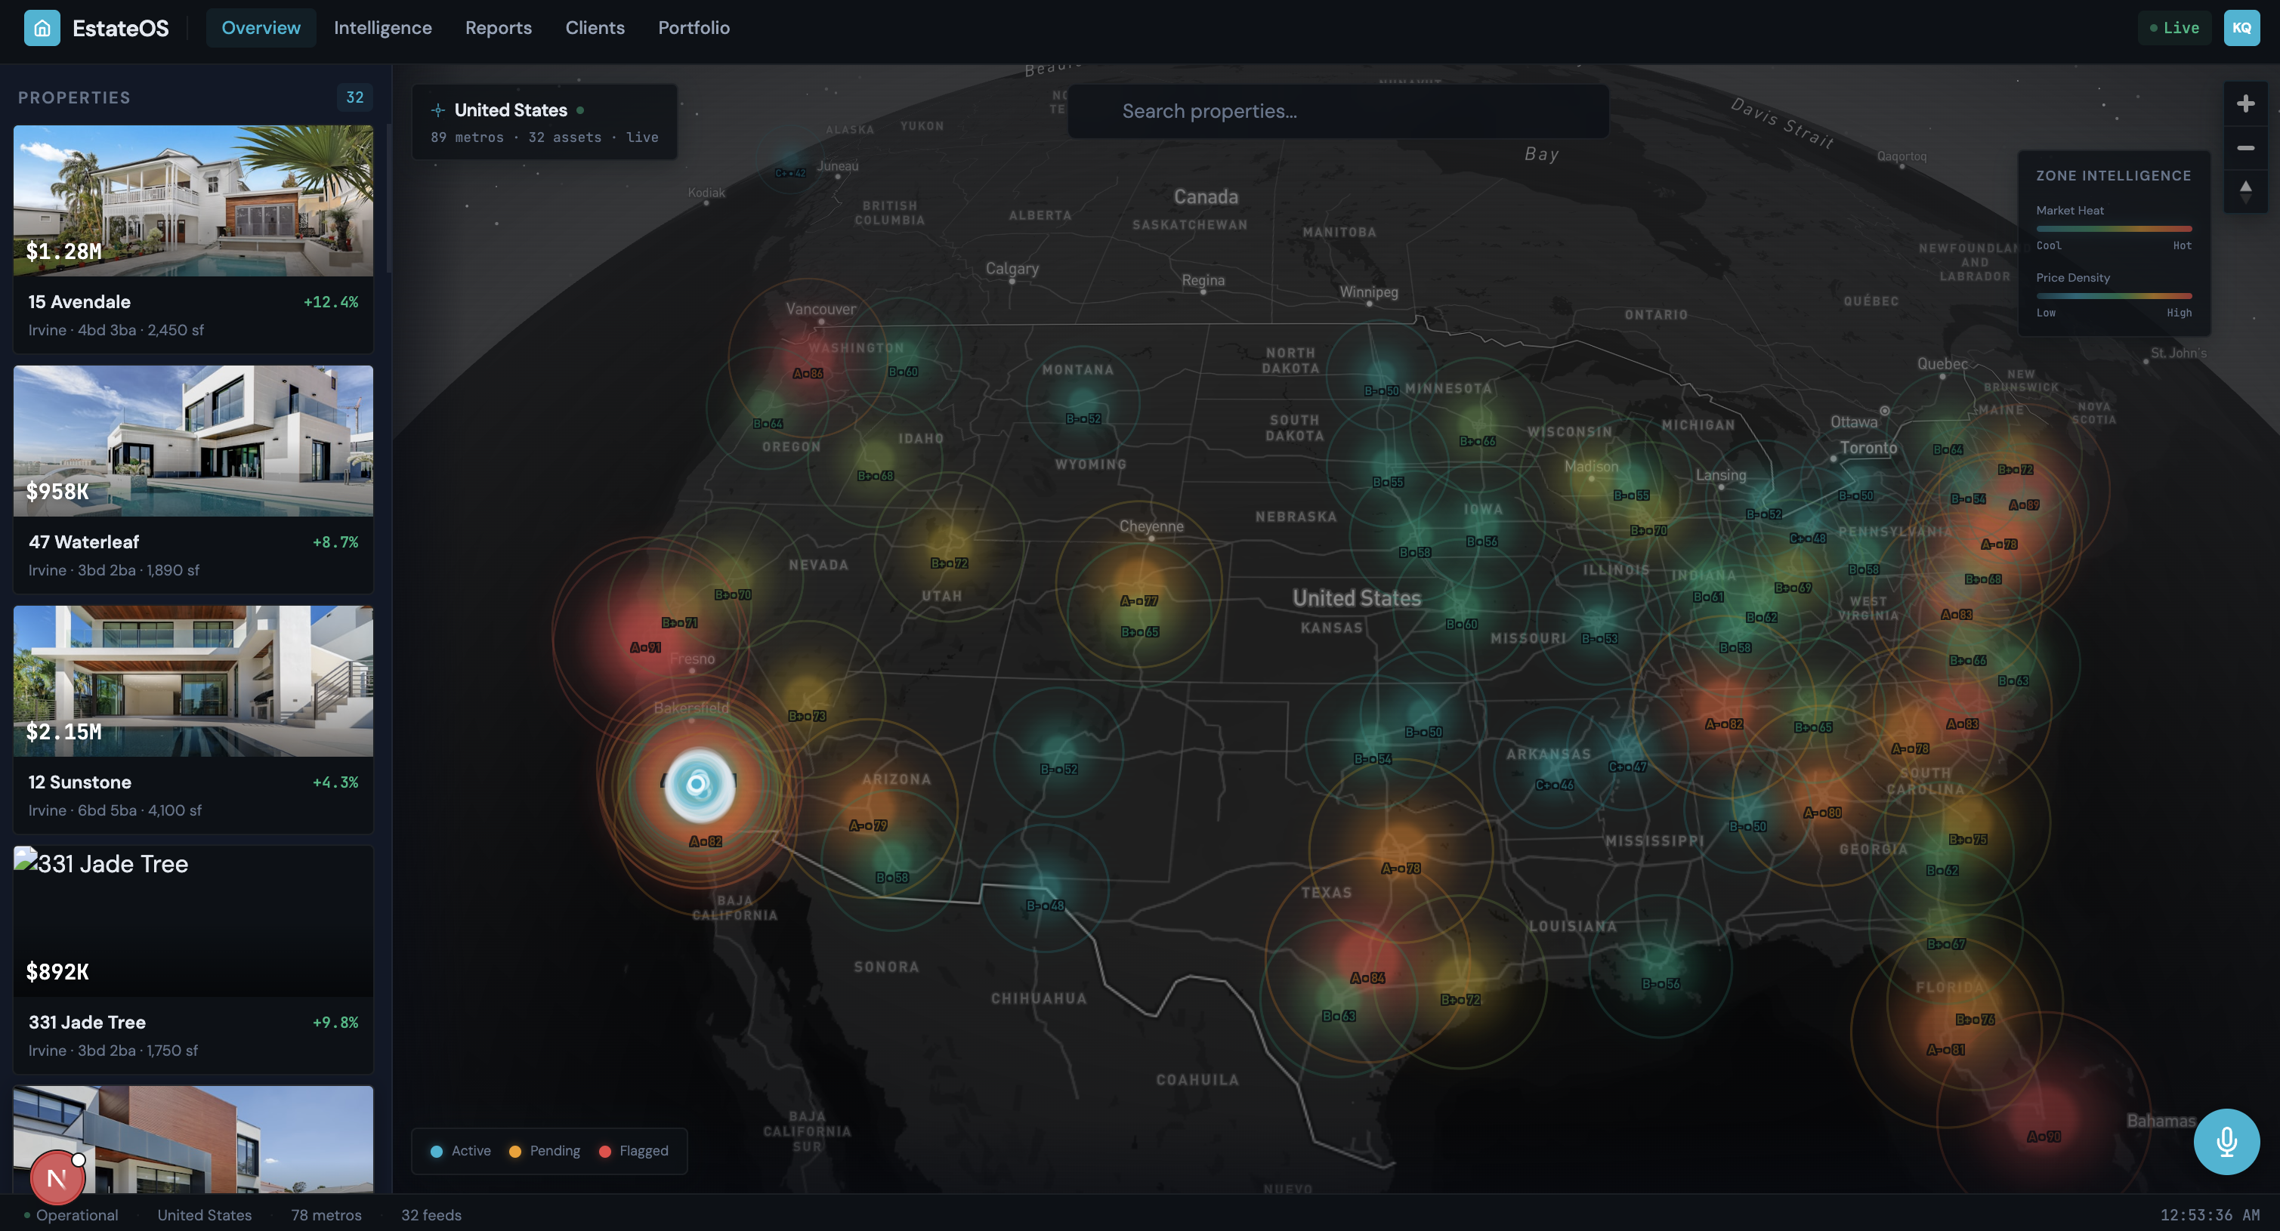
Task: Open the KQ user avatar
Action: click(x=2241, y=27)
